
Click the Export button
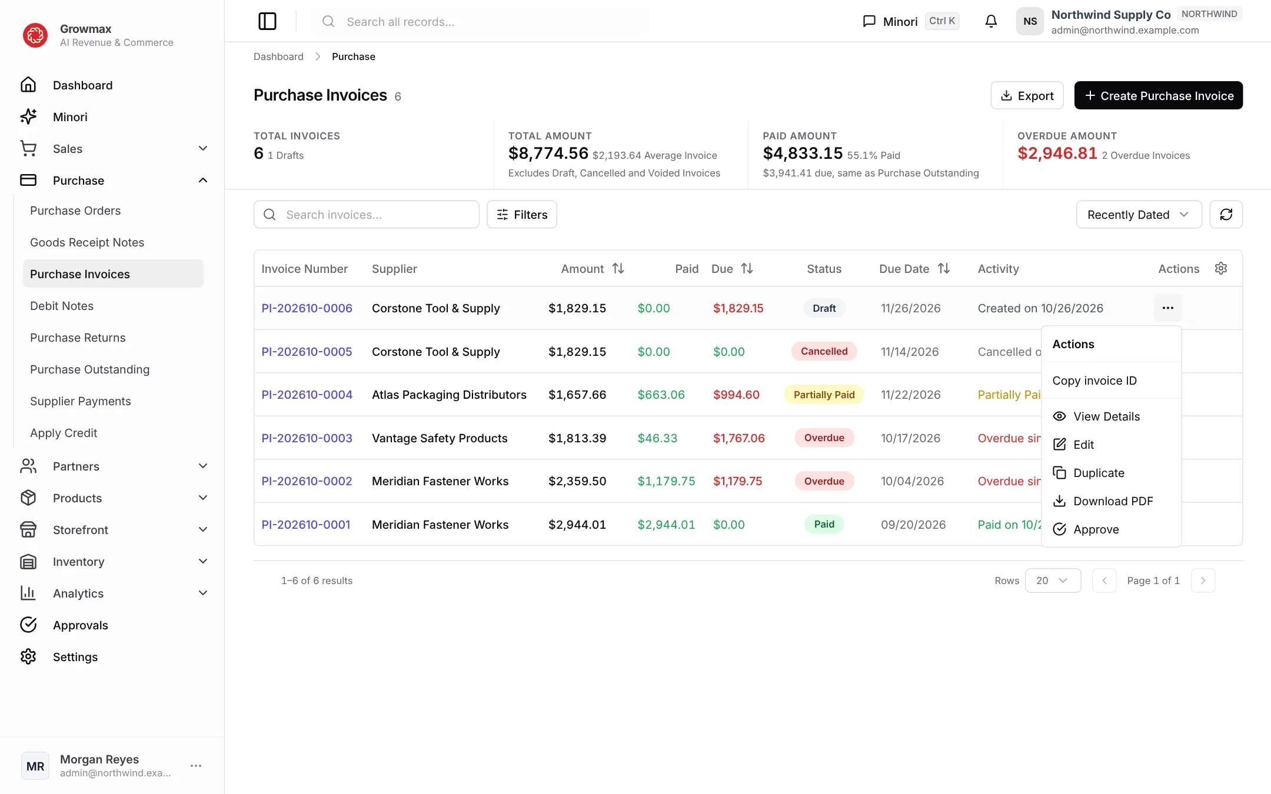[x=1027, y=95]
